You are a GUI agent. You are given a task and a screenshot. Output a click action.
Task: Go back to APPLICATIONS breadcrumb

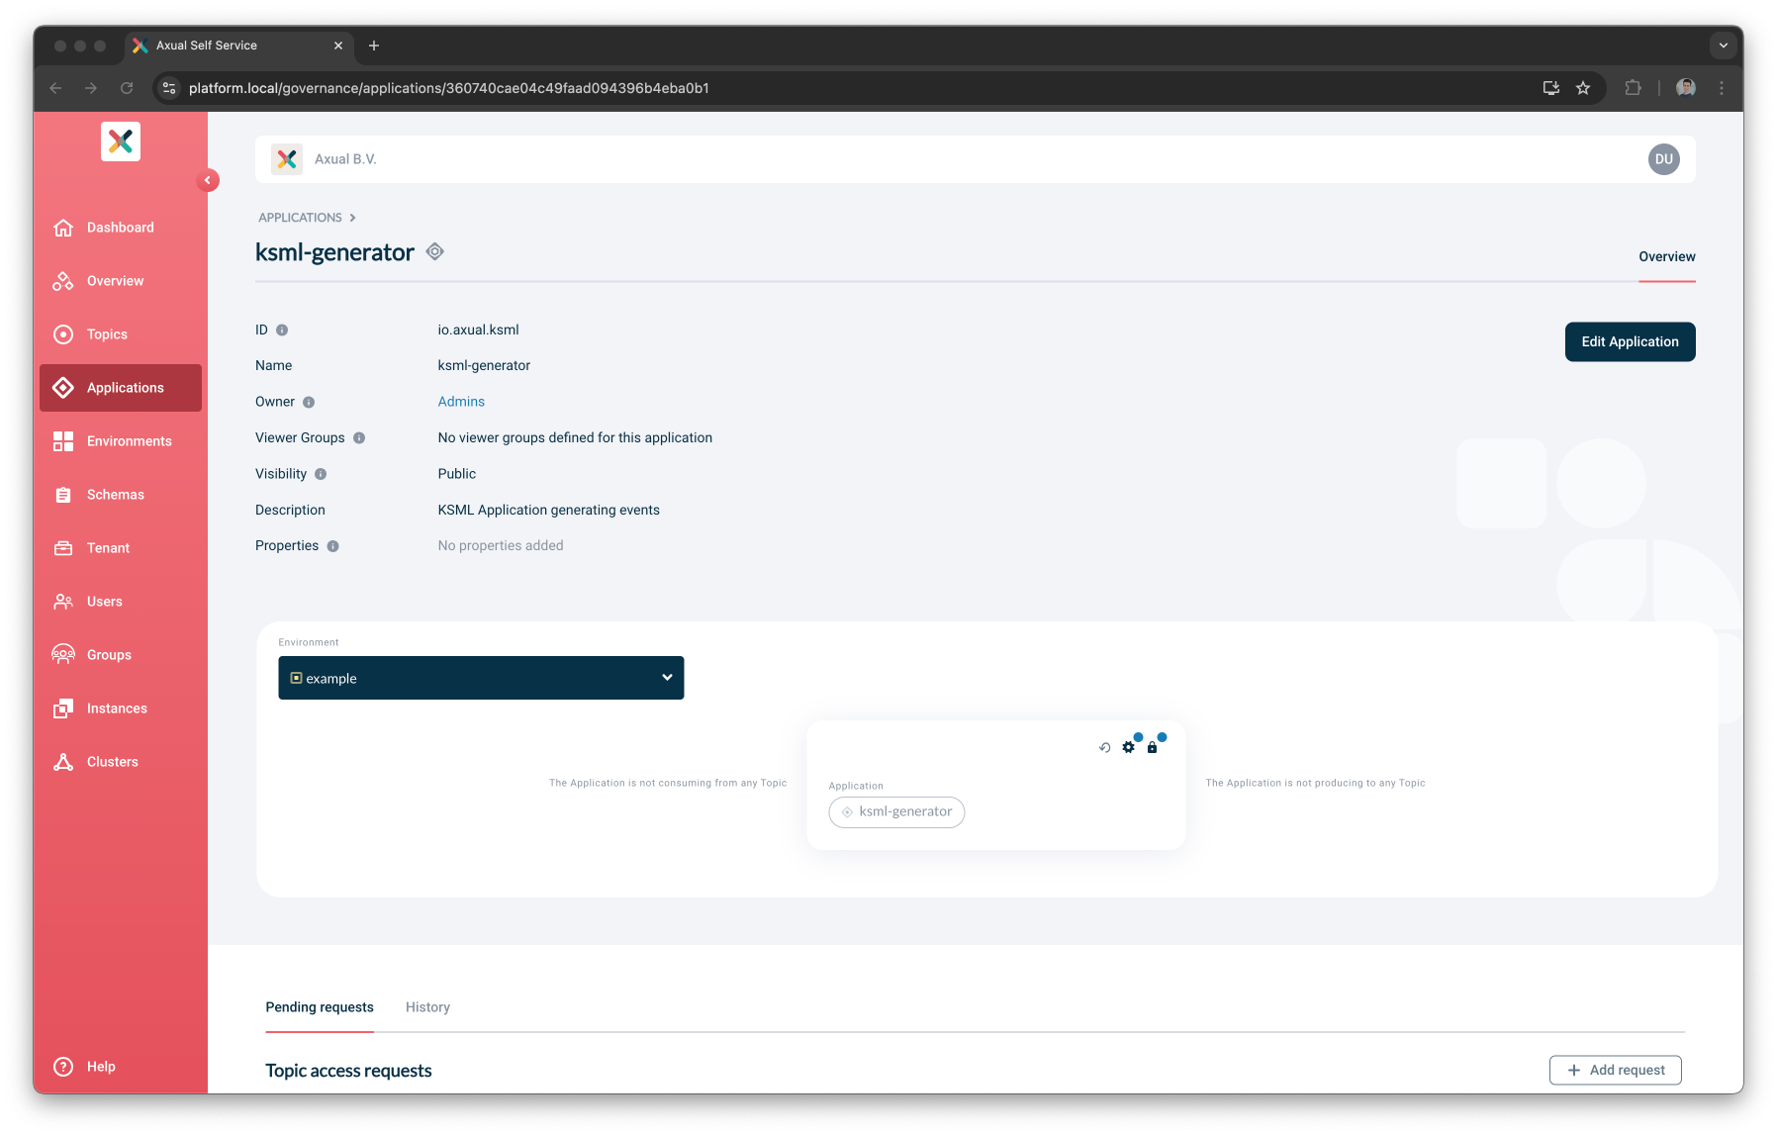300,218
